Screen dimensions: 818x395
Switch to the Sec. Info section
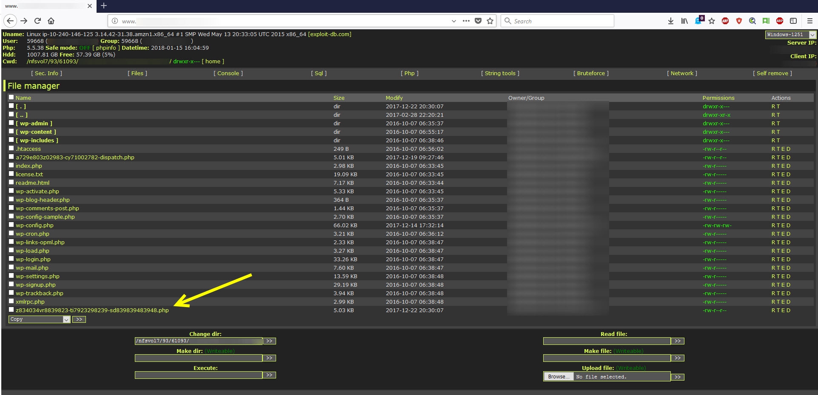click(x=46, y=73)
